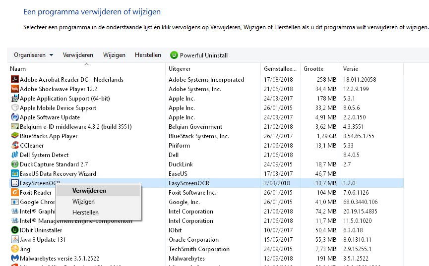Click the install date 3/03/2018
The height and width of the screenshot is (266, 429).
(x=277, y=183)
